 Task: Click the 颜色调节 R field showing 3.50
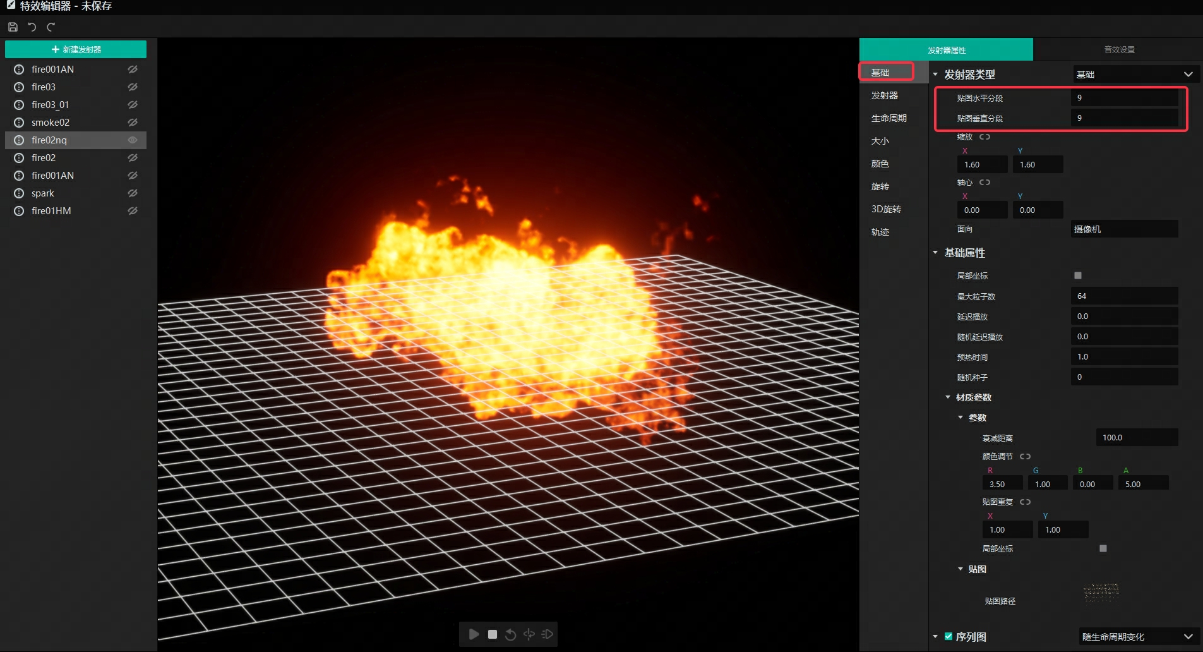1003,484
